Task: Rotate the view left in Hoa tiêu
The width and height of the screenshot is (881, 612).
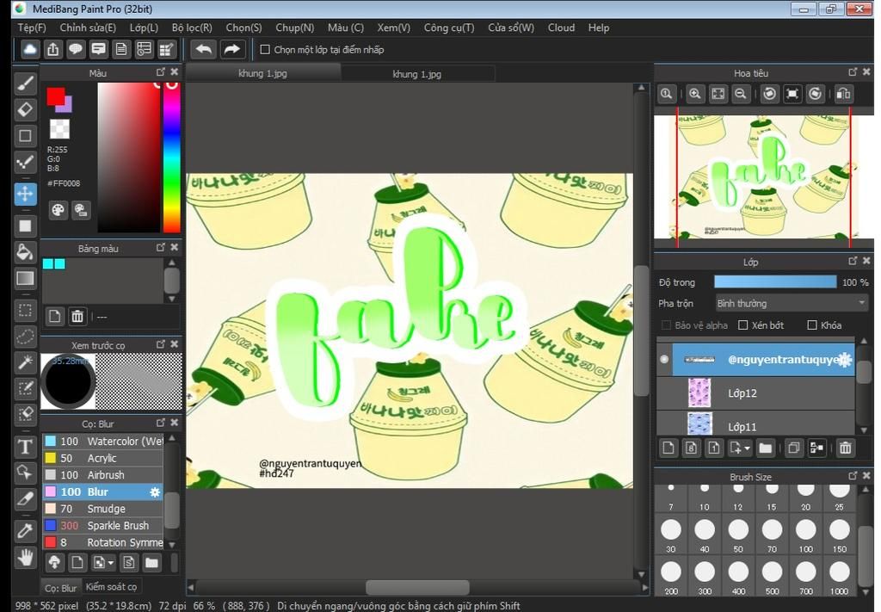Action: click(x=770, y=94)
